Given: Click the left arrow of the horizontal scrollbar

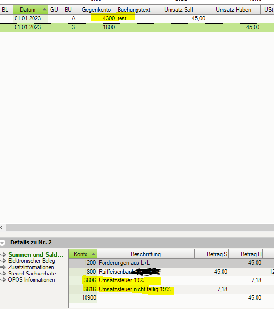Looking at the screenshot, I should click(2, 227).
